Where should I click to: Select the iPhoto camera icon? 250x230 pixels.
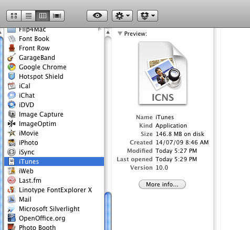pos(12,143)
